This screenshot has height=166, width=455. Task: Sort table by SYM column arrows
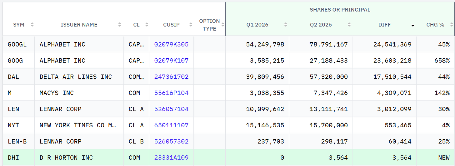(32, 25)
